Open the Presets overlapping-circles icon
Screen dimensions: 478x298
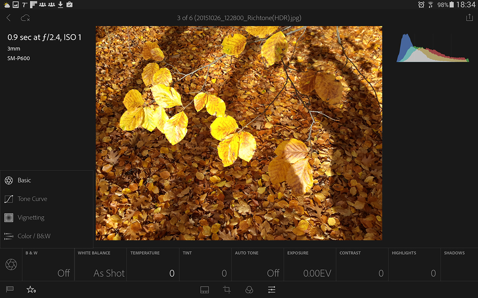(249, 290)
